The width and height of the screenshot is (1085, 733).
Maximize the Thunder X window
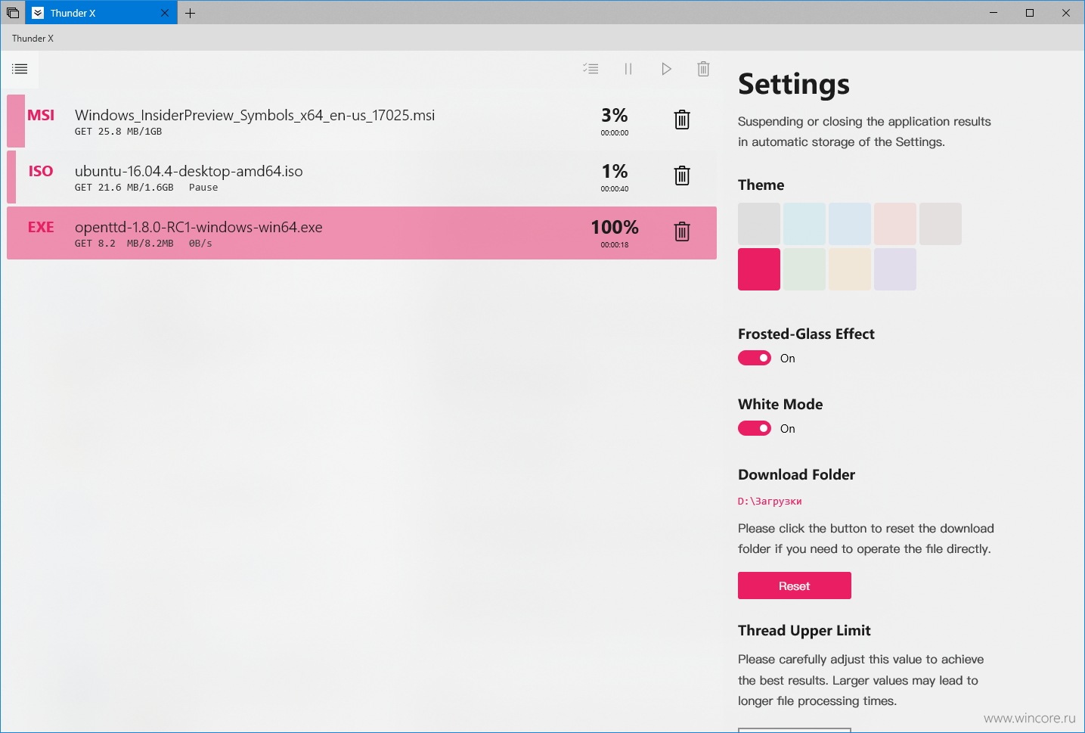click(x=1030, y=13)
